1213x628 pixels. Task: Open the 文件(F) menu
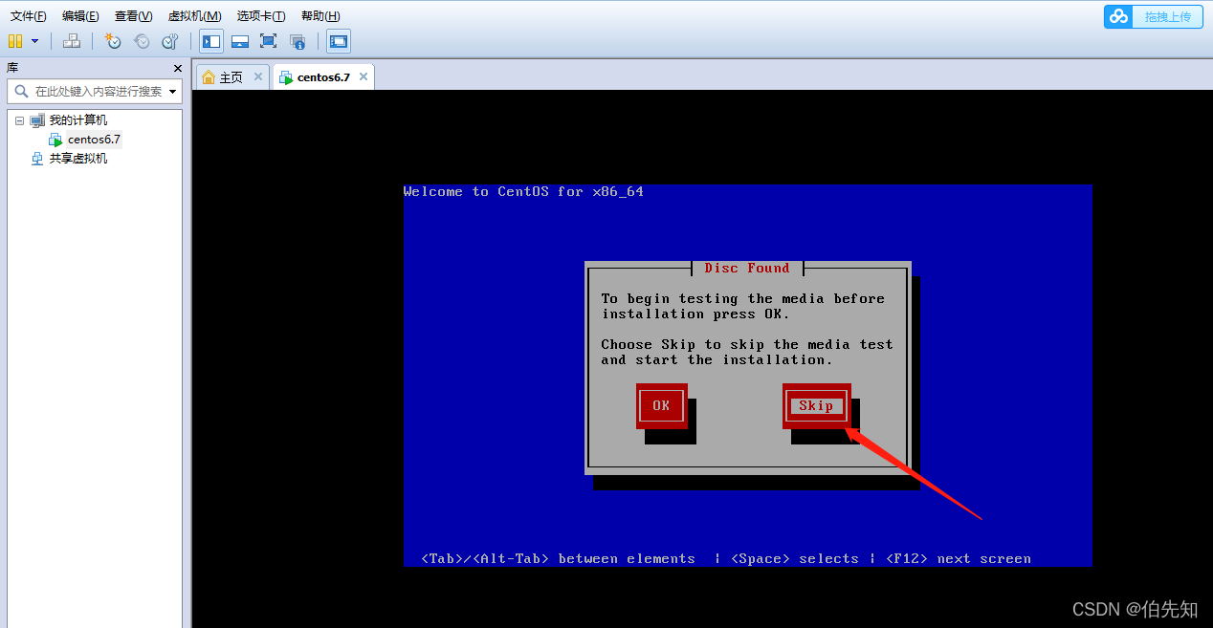click(x=28, y=16)
